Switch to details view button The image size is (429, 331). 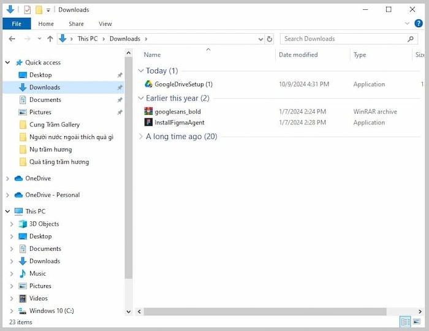click(x=405, y=322)
